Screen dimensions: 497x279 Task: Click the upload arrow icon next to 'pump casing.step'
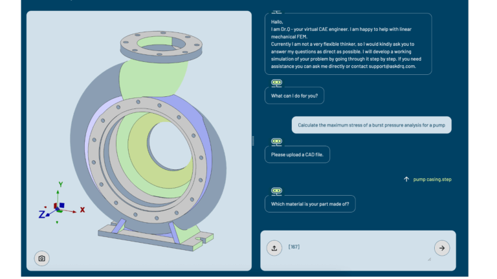click(x=406, y=180)
